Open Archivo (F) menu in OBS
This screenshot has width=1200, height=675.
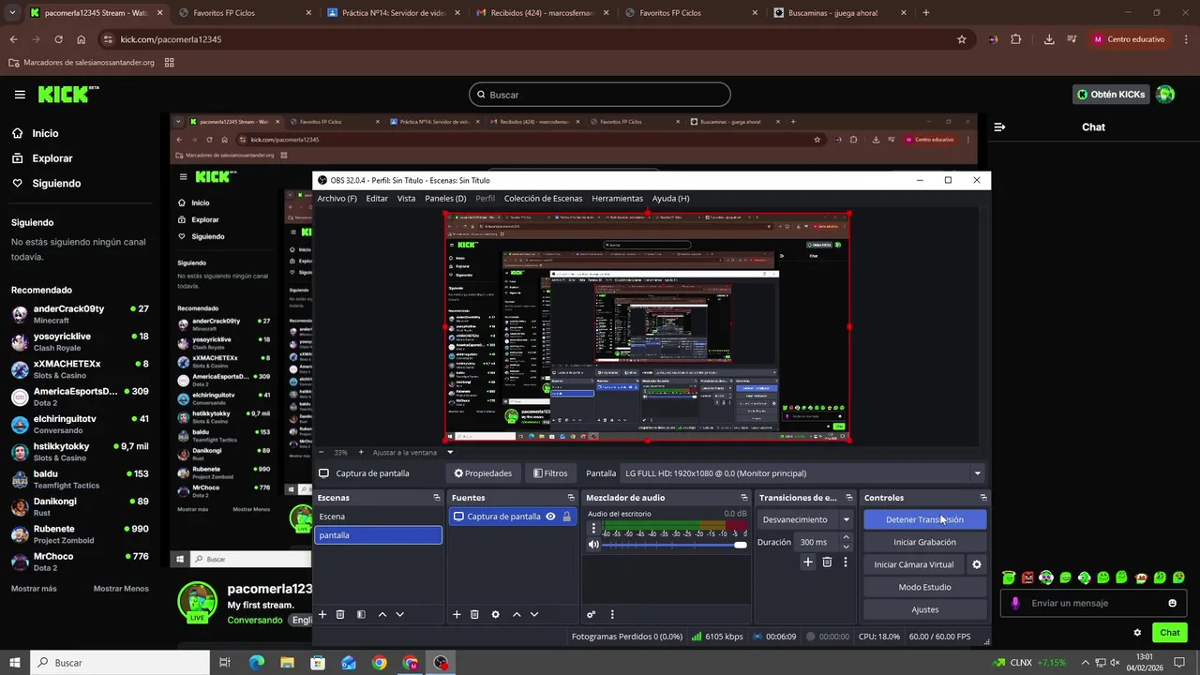click(337, 199)
